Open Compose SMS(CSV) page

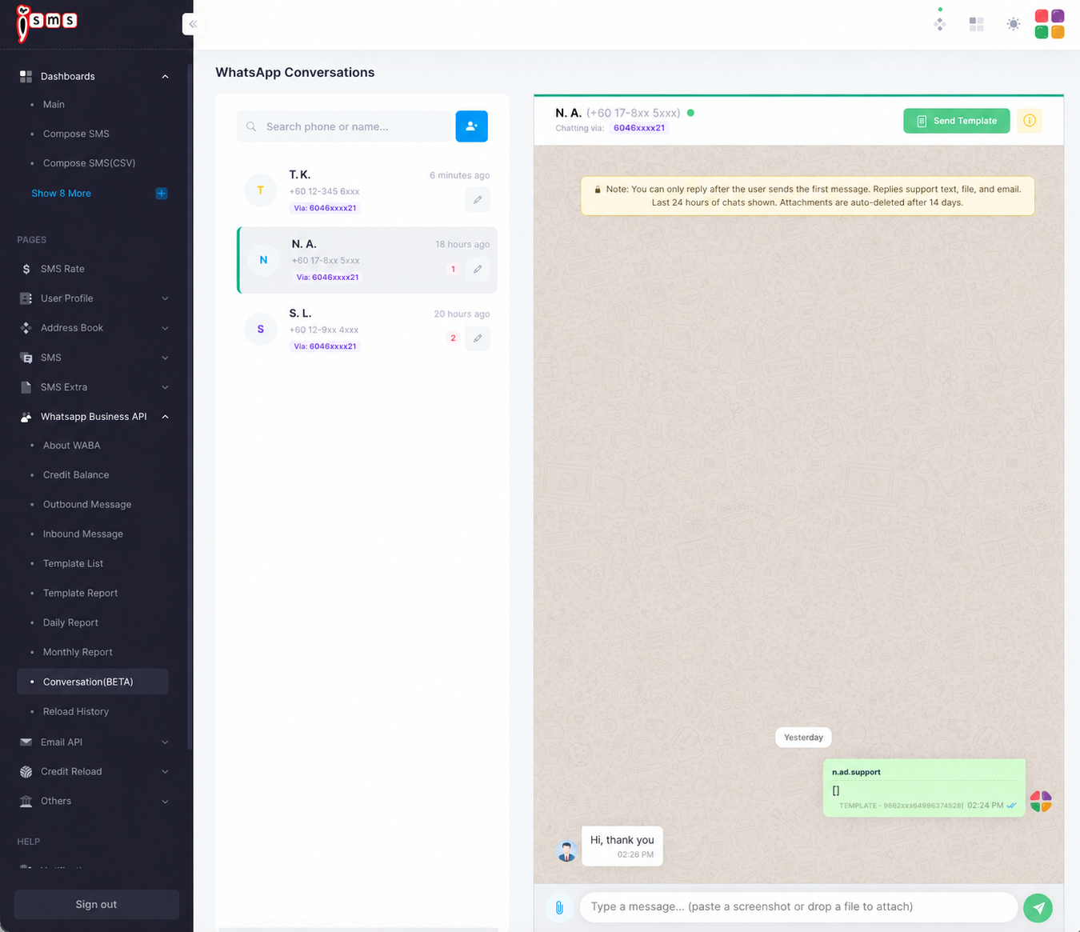(89, 163)
